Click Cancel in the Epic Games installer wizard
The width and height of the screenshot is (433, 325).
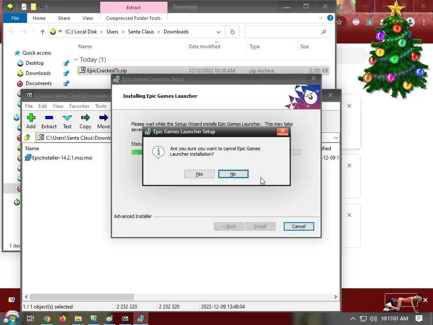(299, 226)
